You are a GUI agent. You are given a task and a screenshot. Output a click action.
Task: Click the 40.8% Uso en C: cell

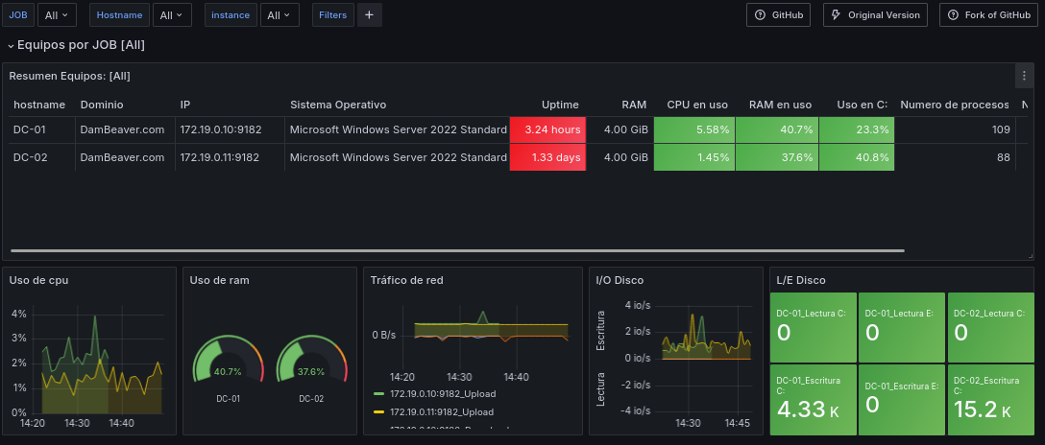857,157
